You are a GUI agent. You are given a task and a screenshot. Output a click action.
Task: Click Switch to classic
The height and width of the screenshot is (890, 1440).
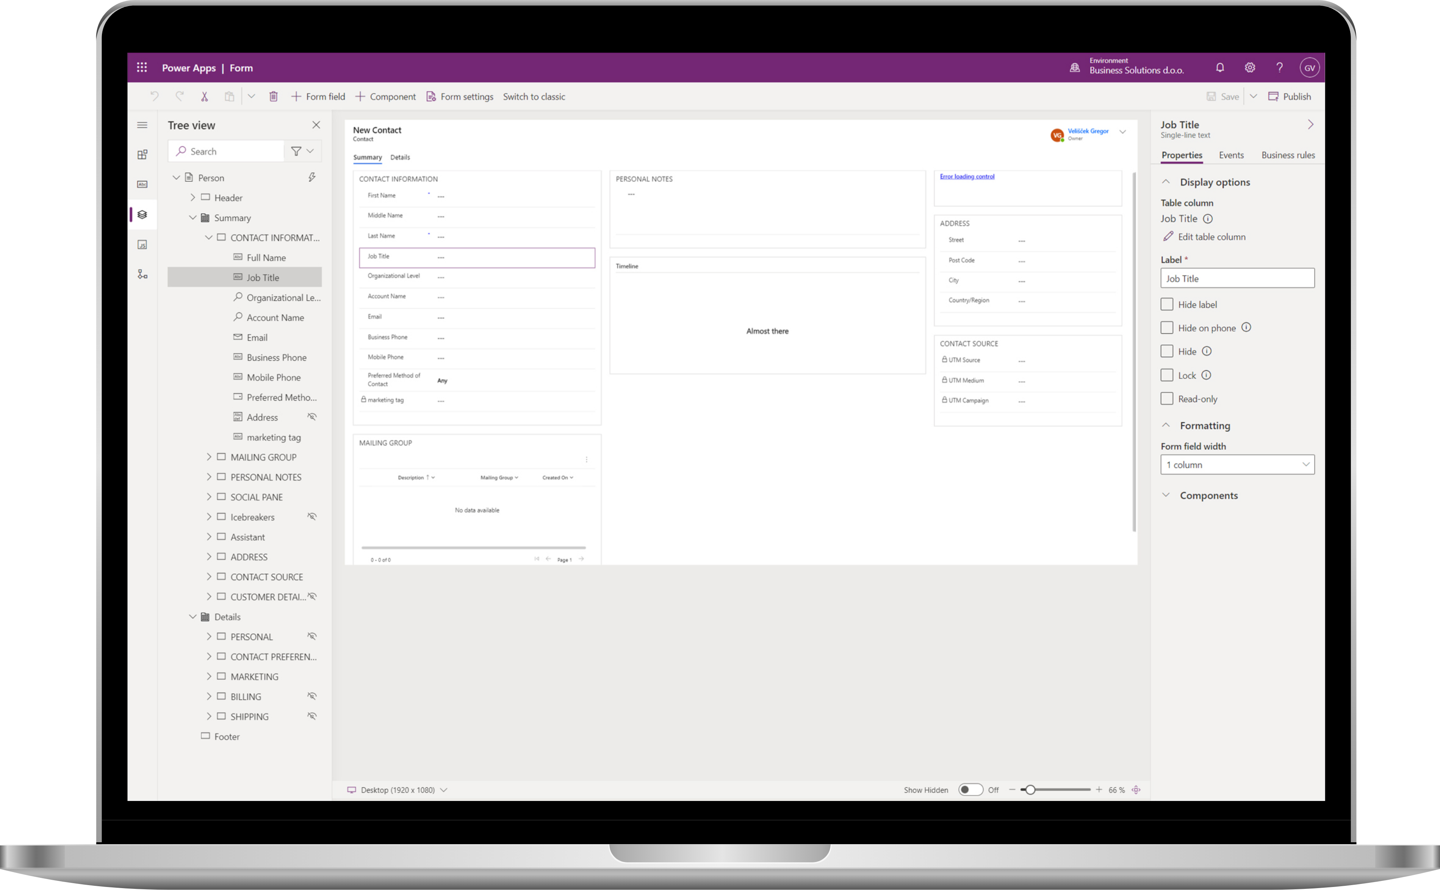[x=534, y=97]
